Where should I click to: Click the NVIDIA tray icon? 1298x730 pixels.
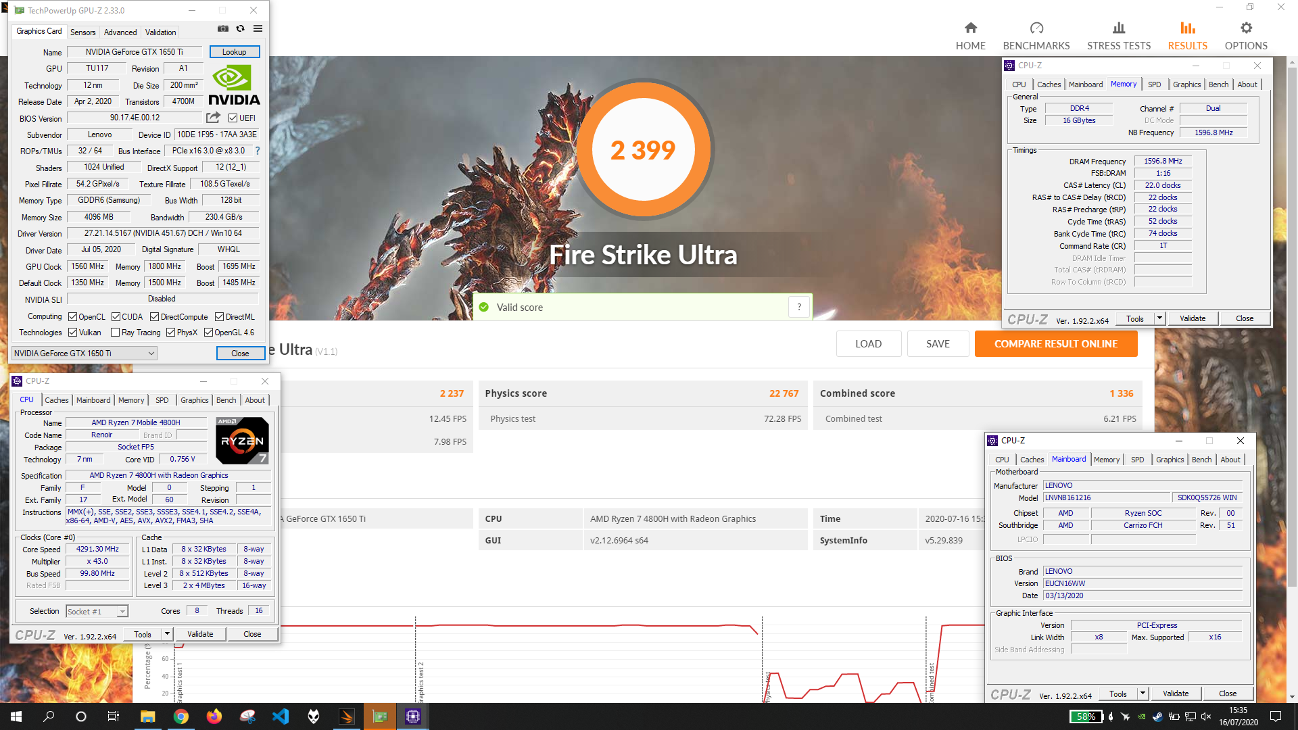click(x=1141, y=716)
